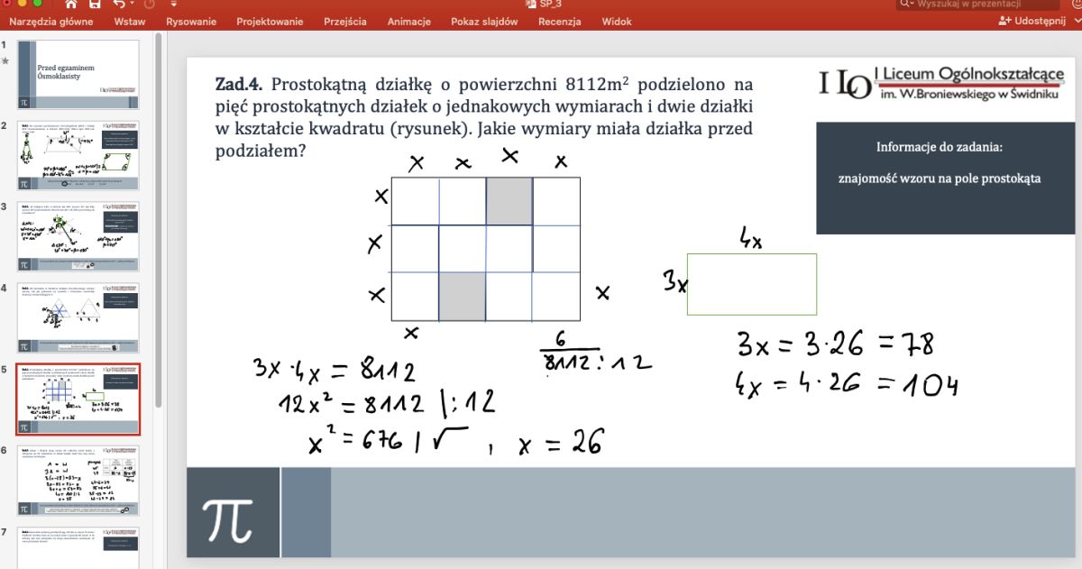Select slide 6 thumbnail in panel
The height and width of the screenshot is (569, 1082).
point(79,481)
